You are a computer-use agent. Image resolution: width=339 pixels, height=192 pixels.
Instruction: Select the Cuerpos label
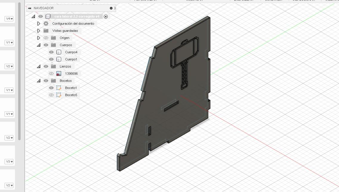coord(66,45)
